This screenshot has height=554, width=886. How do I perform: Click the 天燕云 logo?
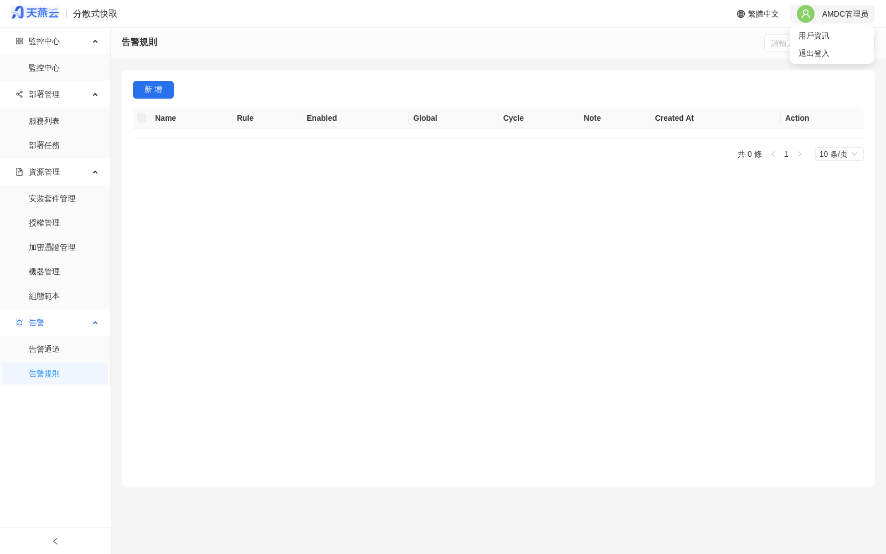[x=35, y=13]
